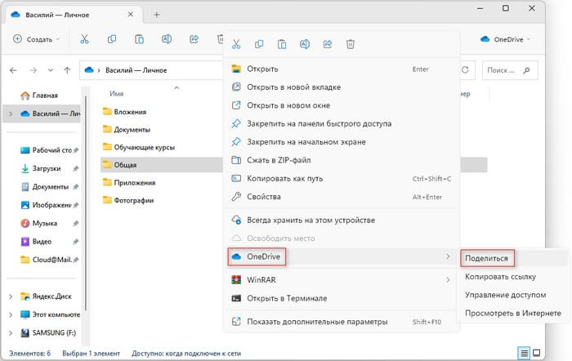This screenshot has width=572, height=361.
Task: Click the Rename icon in the Explorer toolbar
Action: (167, 39)
